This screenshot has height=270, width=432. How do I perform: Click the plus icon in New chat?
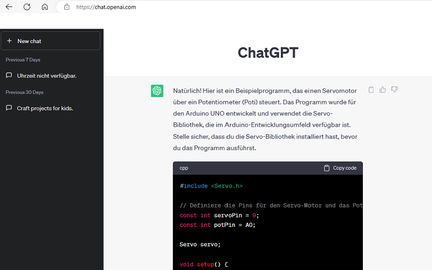[x=9, y=41]
